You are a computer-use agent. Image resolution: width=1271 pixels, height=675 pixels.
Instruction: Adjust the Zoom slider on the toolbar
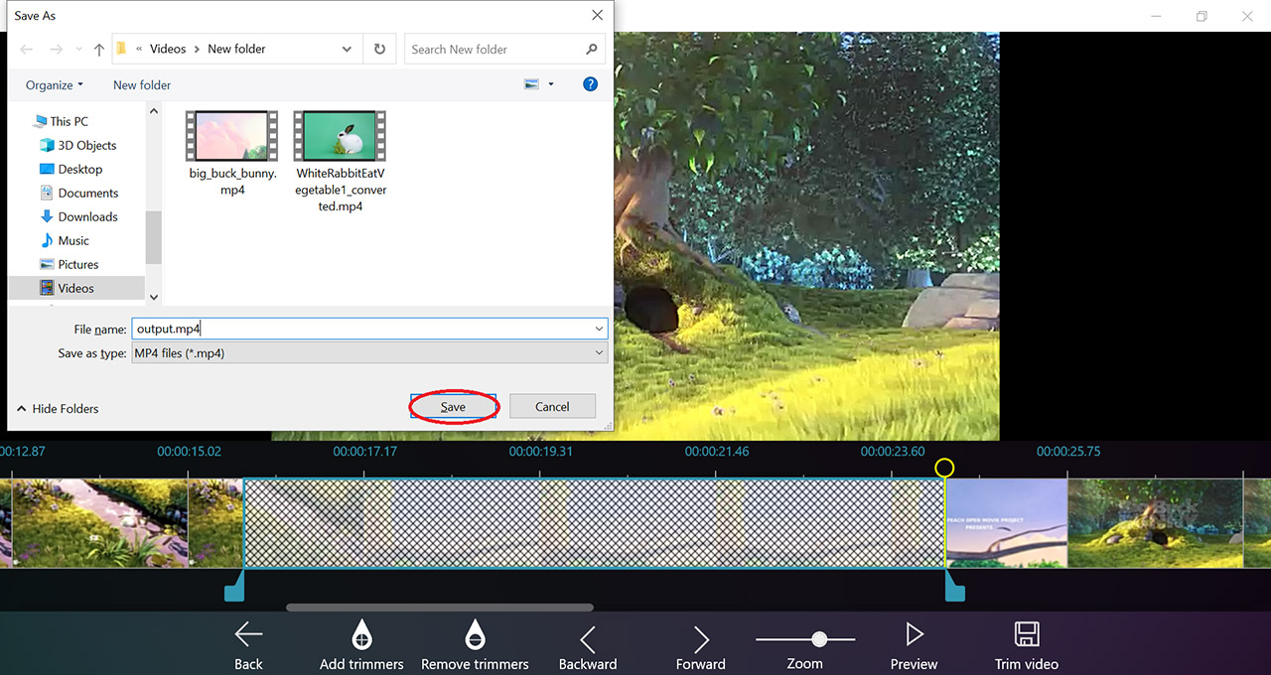(x=819, y=639)
